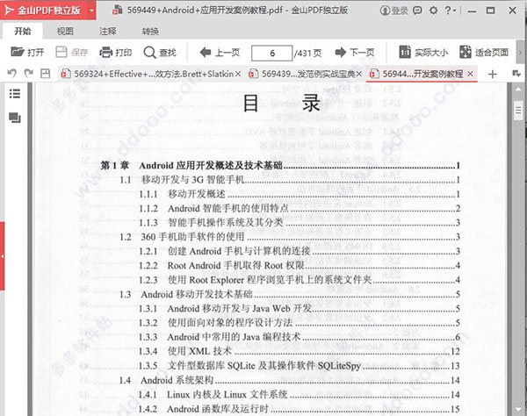Click contents entry 1.2.1 创建Android手机与计算机的连接
The width and height of the screenshot is (527, 416).
(x=300, y=251)
